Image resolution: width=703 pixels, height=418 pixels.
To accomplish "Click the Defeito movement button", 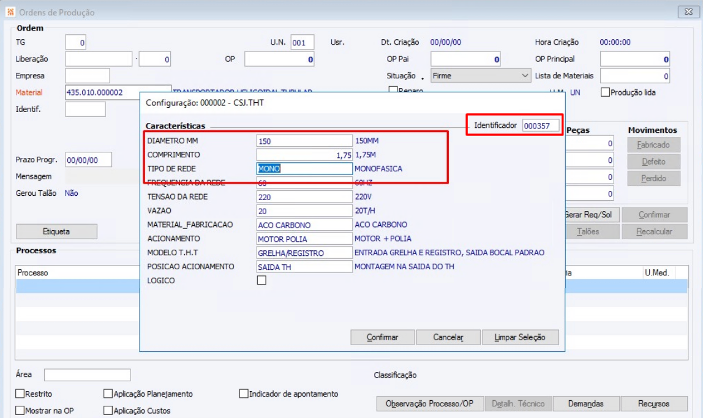I will (x=653, y=162).
